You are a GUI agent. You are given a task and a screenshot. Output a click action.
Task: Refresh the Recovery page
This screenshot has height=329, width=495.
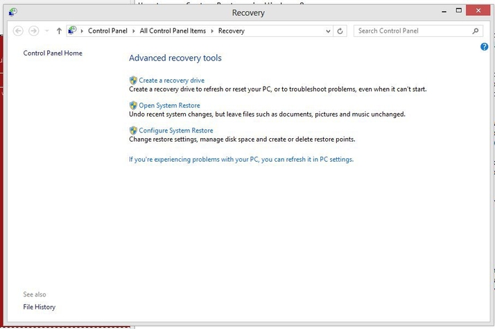[x=340, y=31]
